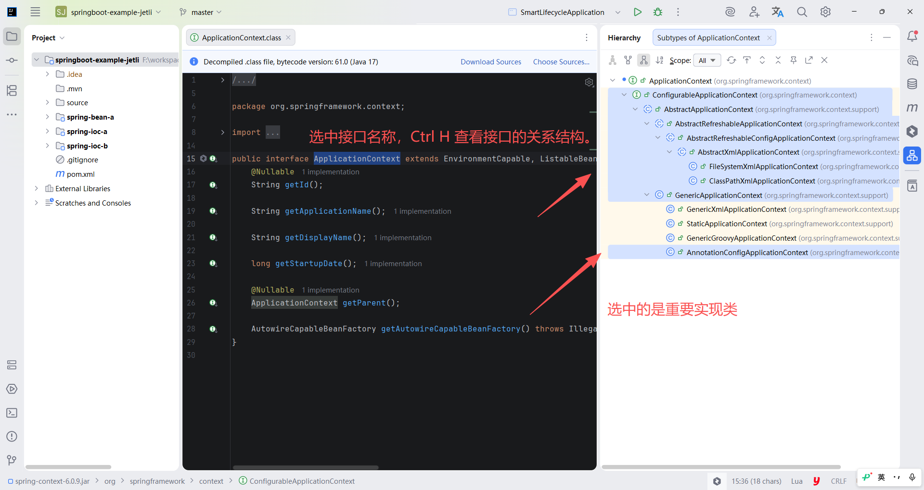Toggle Class Hierarchy view button

(613, 60)
